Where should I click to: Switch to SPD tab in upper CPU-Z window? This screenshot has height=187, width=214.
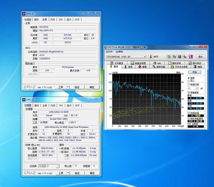[61, 20]
